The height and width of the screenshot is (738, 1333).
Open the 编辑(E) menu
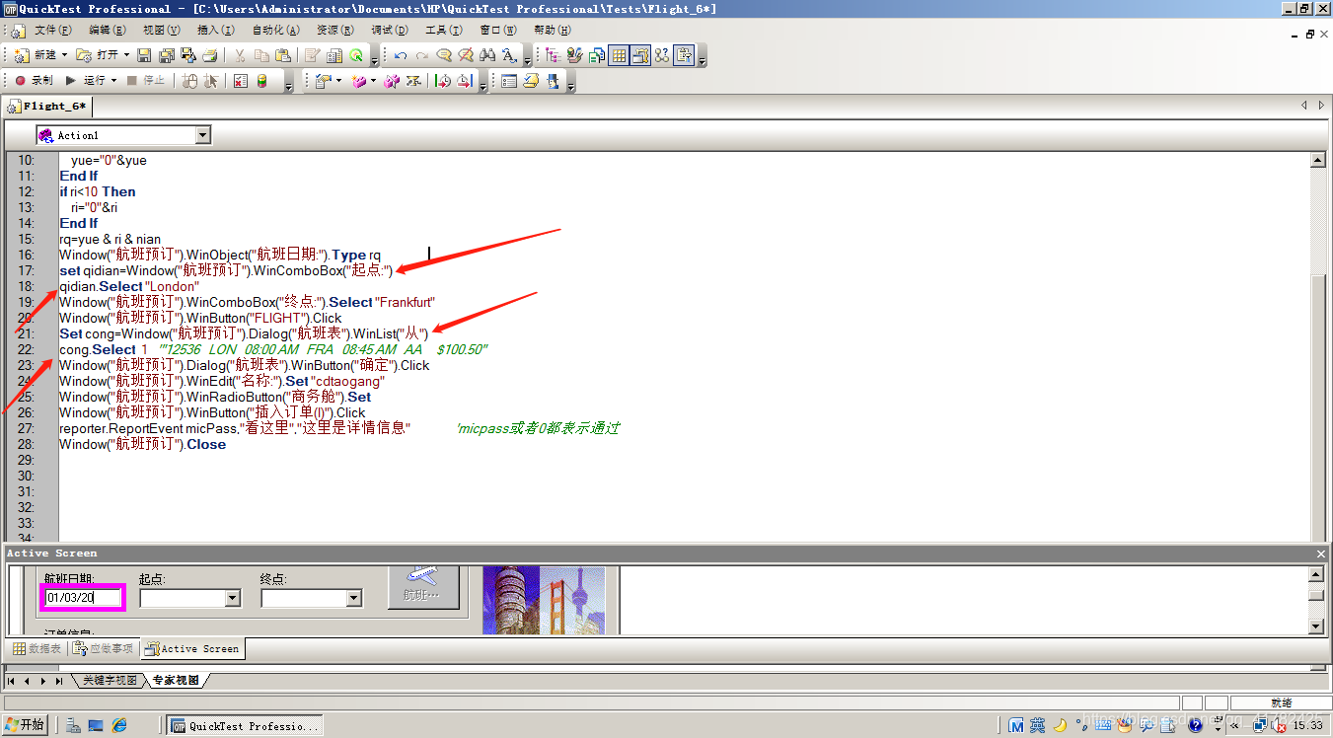tap(108, 31)
